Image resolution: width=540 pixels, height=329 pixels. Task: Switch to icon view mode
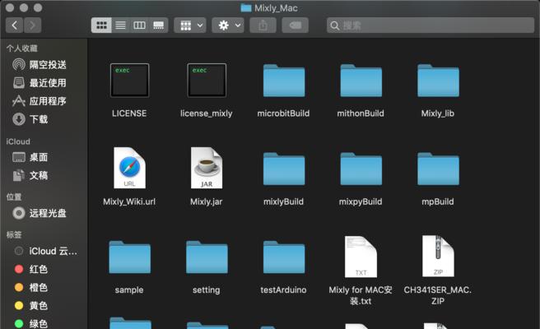pyautogui.click(x=101, y=25)
